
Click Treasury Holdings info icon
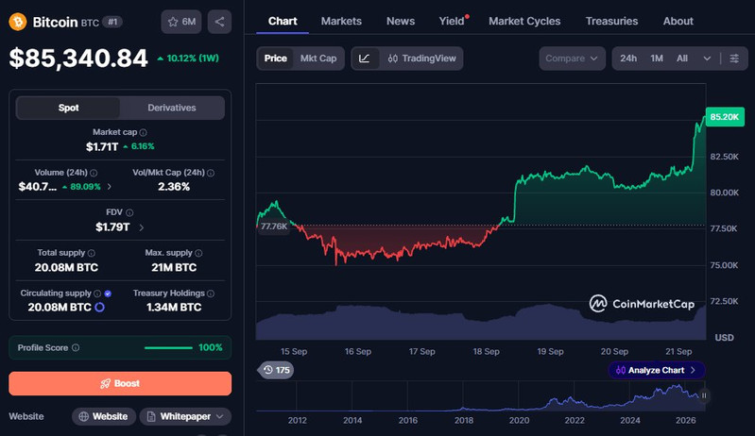tap(211, 293)
